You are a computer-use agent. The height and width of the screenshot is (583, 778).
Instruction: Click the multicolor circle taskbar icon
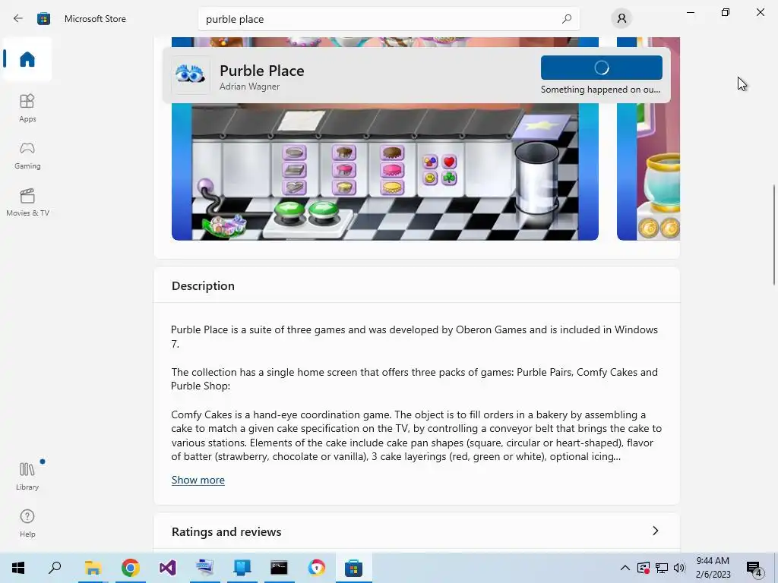[x=317, y=568]
